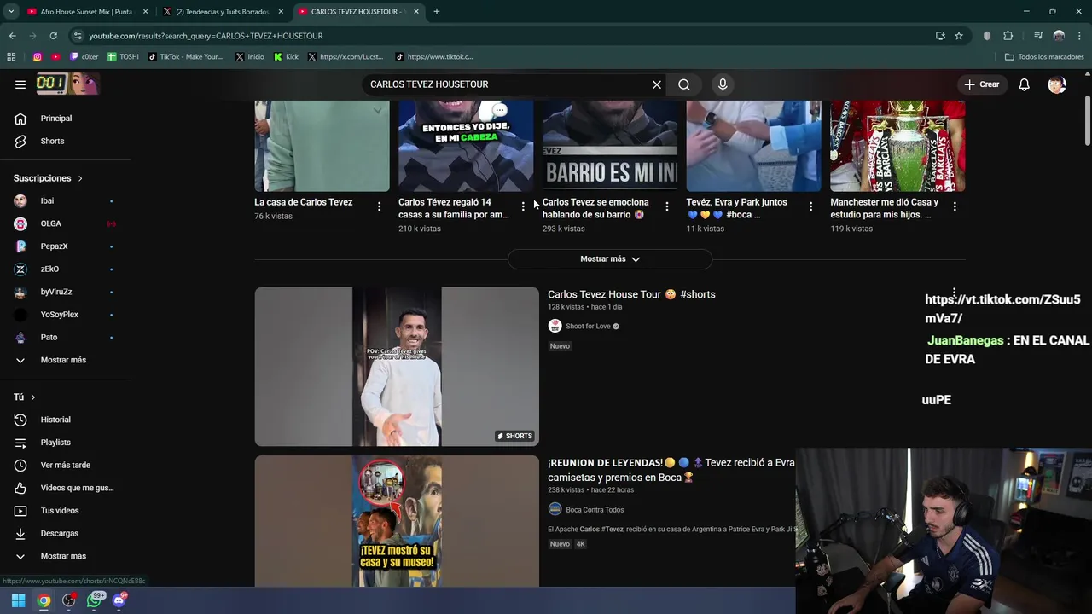This screenshot has width=1092, height=614.
Task: Open TikTok - Make Your bookmark
Action: tap(185, 57)
